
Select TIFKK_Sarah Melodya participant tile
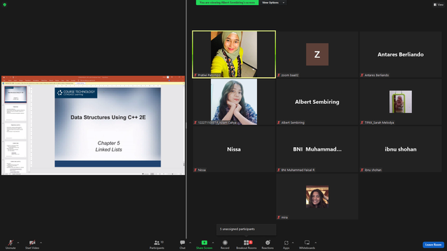coord(400,102)
